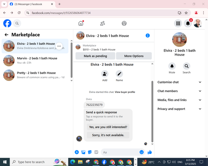Reload the page in browser
The width and height of the screenshot is (208, 166).
(19, 13)
